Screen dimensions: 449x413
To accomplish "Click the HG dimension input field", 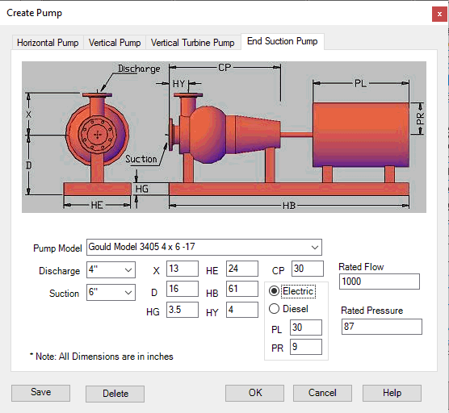I will pyautogui.click(x=183, y=310).
